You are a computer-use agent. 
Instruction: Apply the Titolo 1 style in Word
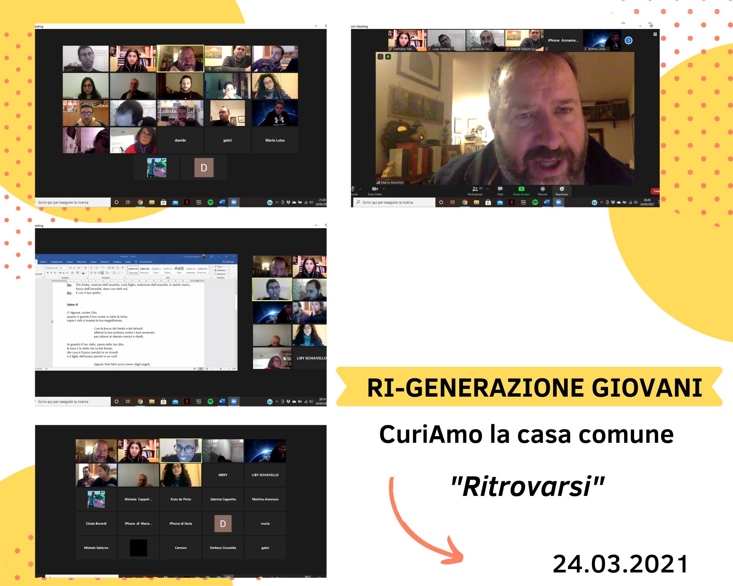156,270
